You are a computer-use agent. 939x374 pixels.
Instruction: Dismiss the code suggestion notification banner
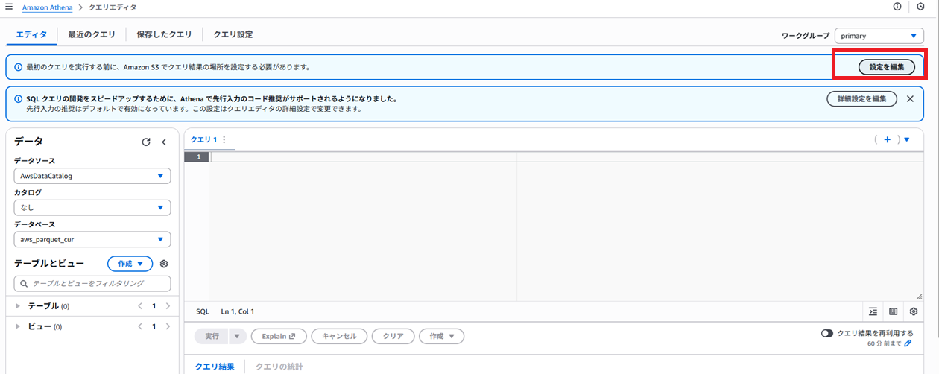point(910,98)
